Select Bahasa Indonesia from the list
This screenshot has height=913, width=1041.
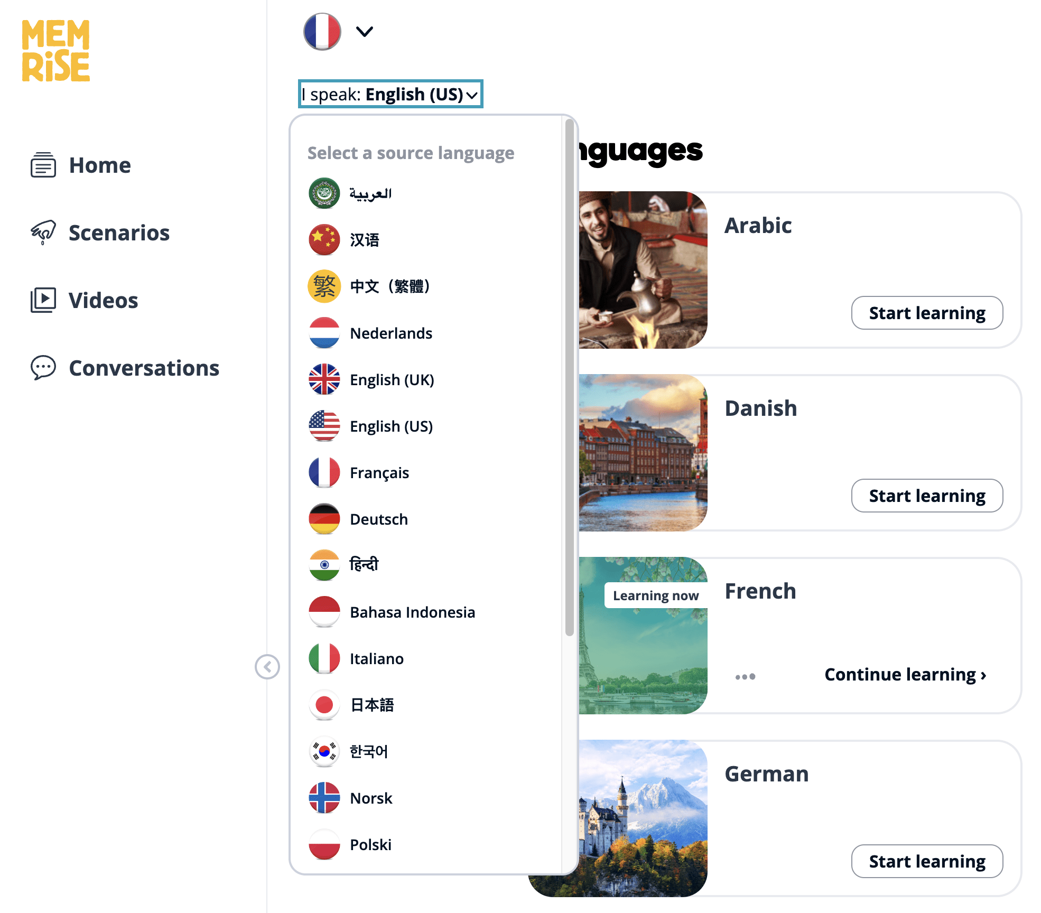coord(412,612)
